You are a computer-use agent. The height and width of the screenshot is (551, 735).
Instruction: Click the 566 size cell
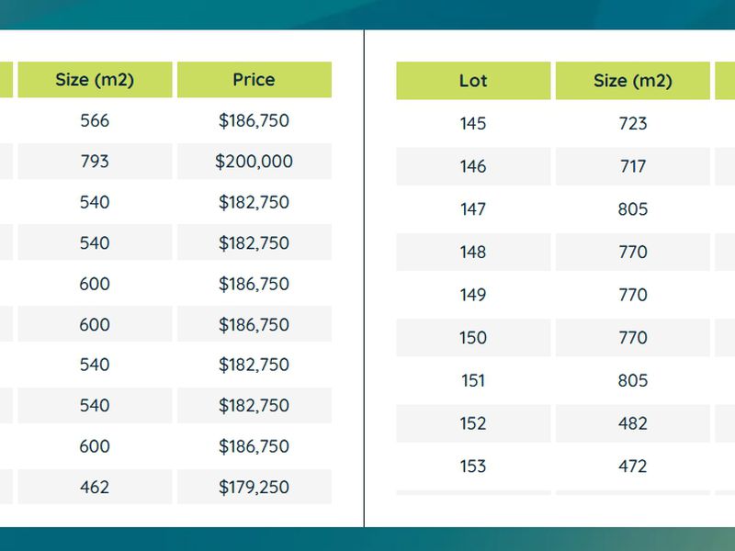95,121
